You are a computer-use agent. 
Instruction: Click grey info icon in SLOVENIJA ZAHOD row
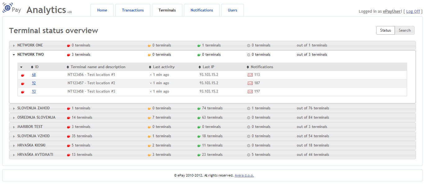click(x=249, y=108)
